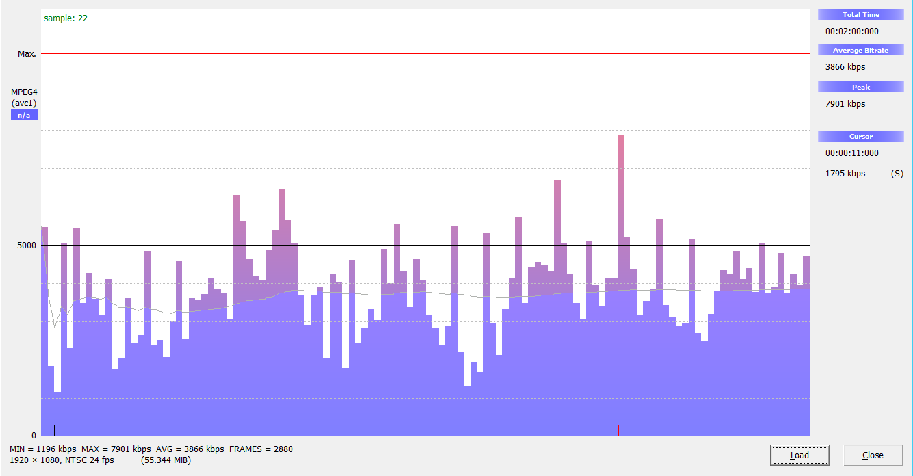Select the 1795 kbps cursor bitrate
This screenshot has height=476, width=913.
pyautogui.click(x=845, y=174)
